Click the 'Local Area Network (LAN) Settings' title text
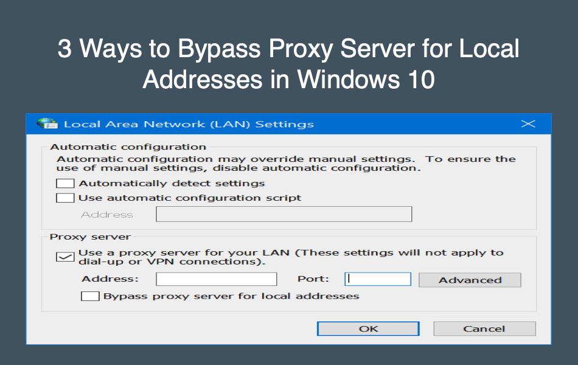Image resolution: width=578 pixels, height=365 pixels. tap(189, 124)
